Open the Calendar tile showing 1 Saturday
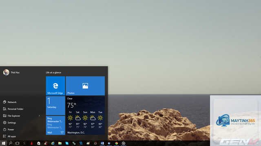The height and width of the screenshot is (146, 261). click(55, 105)
